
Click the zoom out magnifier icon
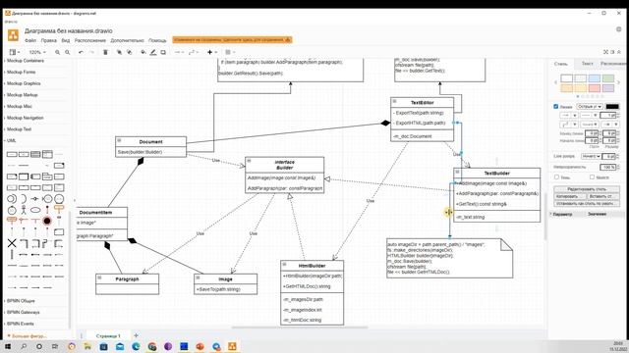tap(68, 52)
